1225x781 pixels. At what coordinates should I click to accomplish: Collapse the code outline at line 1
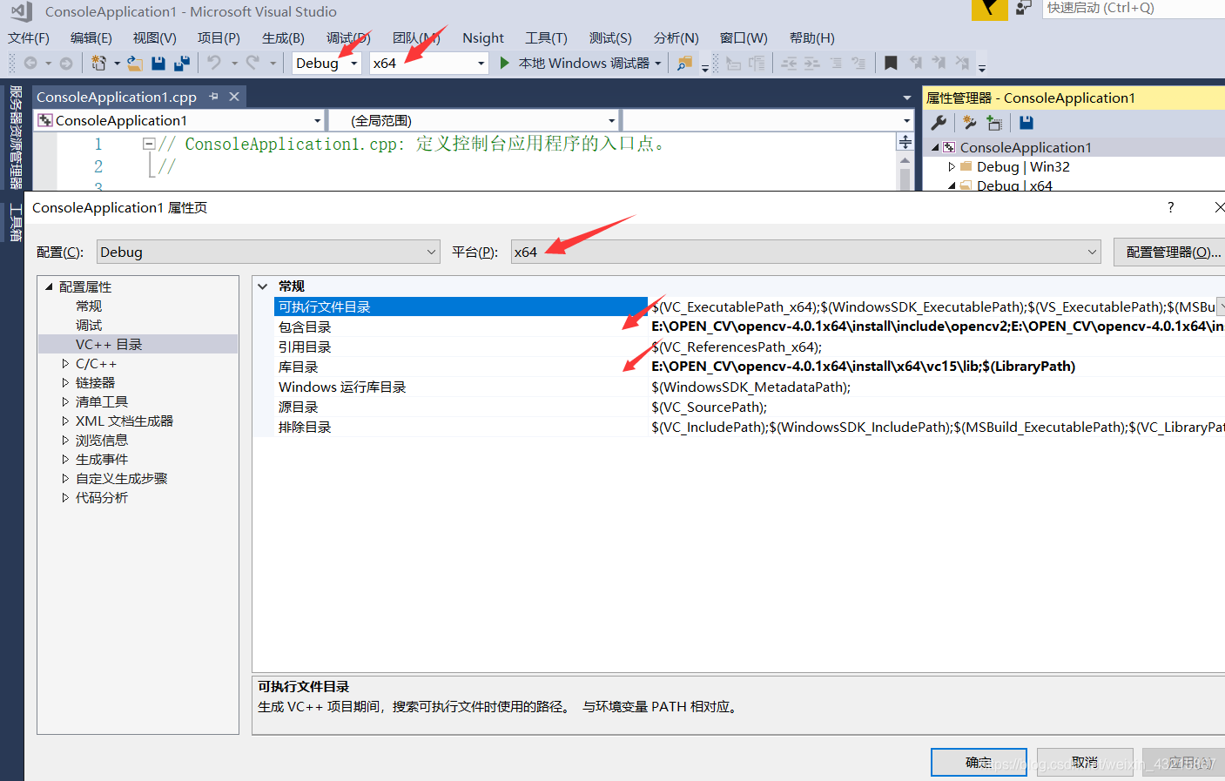tap(149, 144)
